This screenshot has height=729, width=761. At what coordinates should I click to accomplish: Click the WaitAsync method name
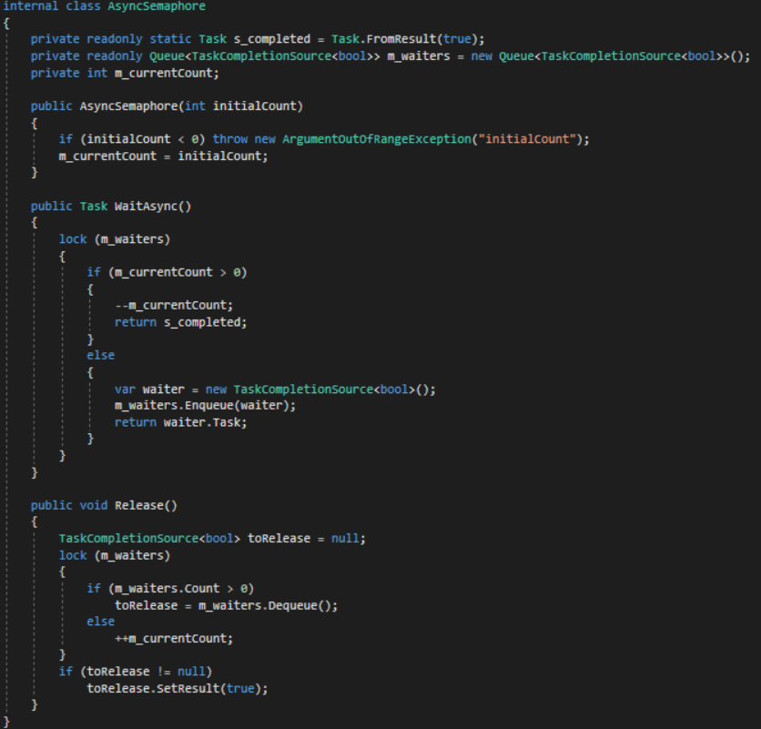(x=146, y=207)
